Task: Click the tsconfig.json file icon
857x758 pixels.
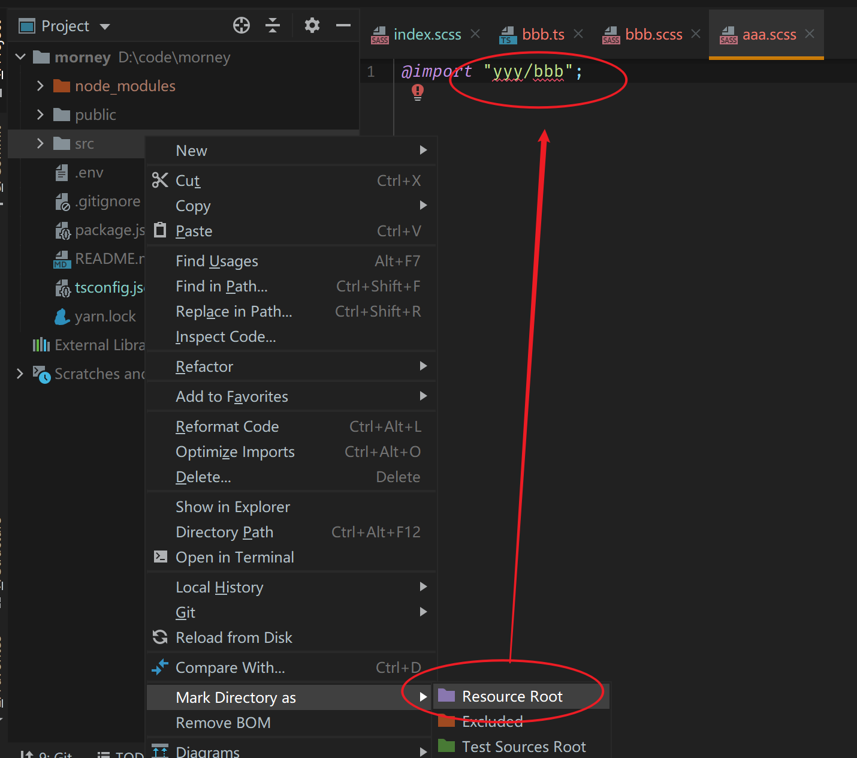Action: 62,288
